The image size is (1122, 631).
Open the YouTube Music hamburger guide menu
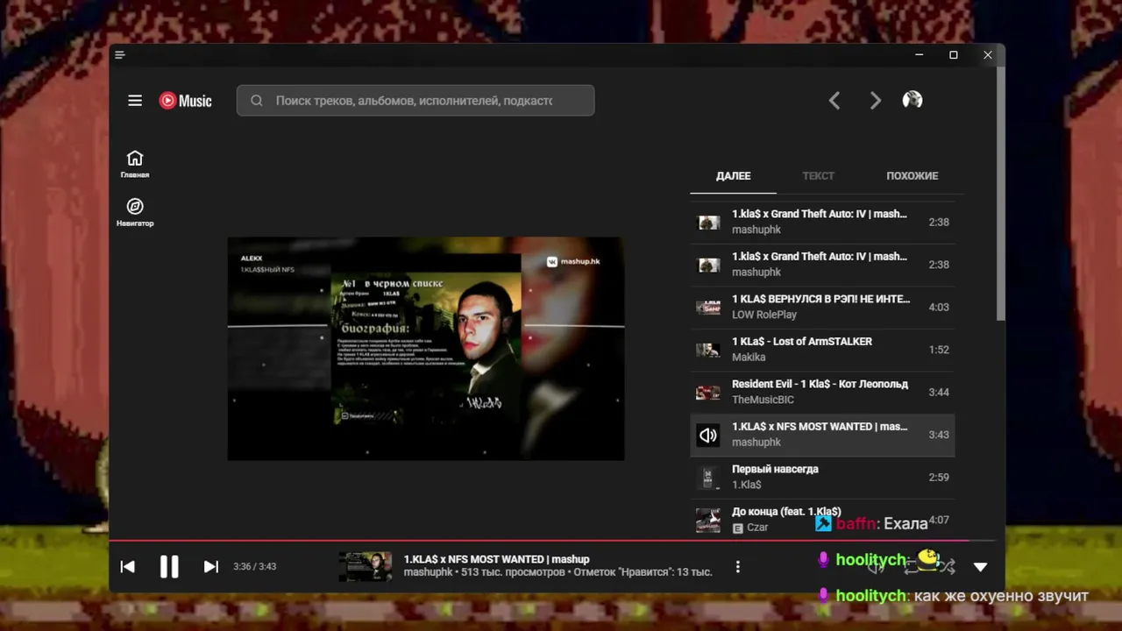(x=135, y=101)
